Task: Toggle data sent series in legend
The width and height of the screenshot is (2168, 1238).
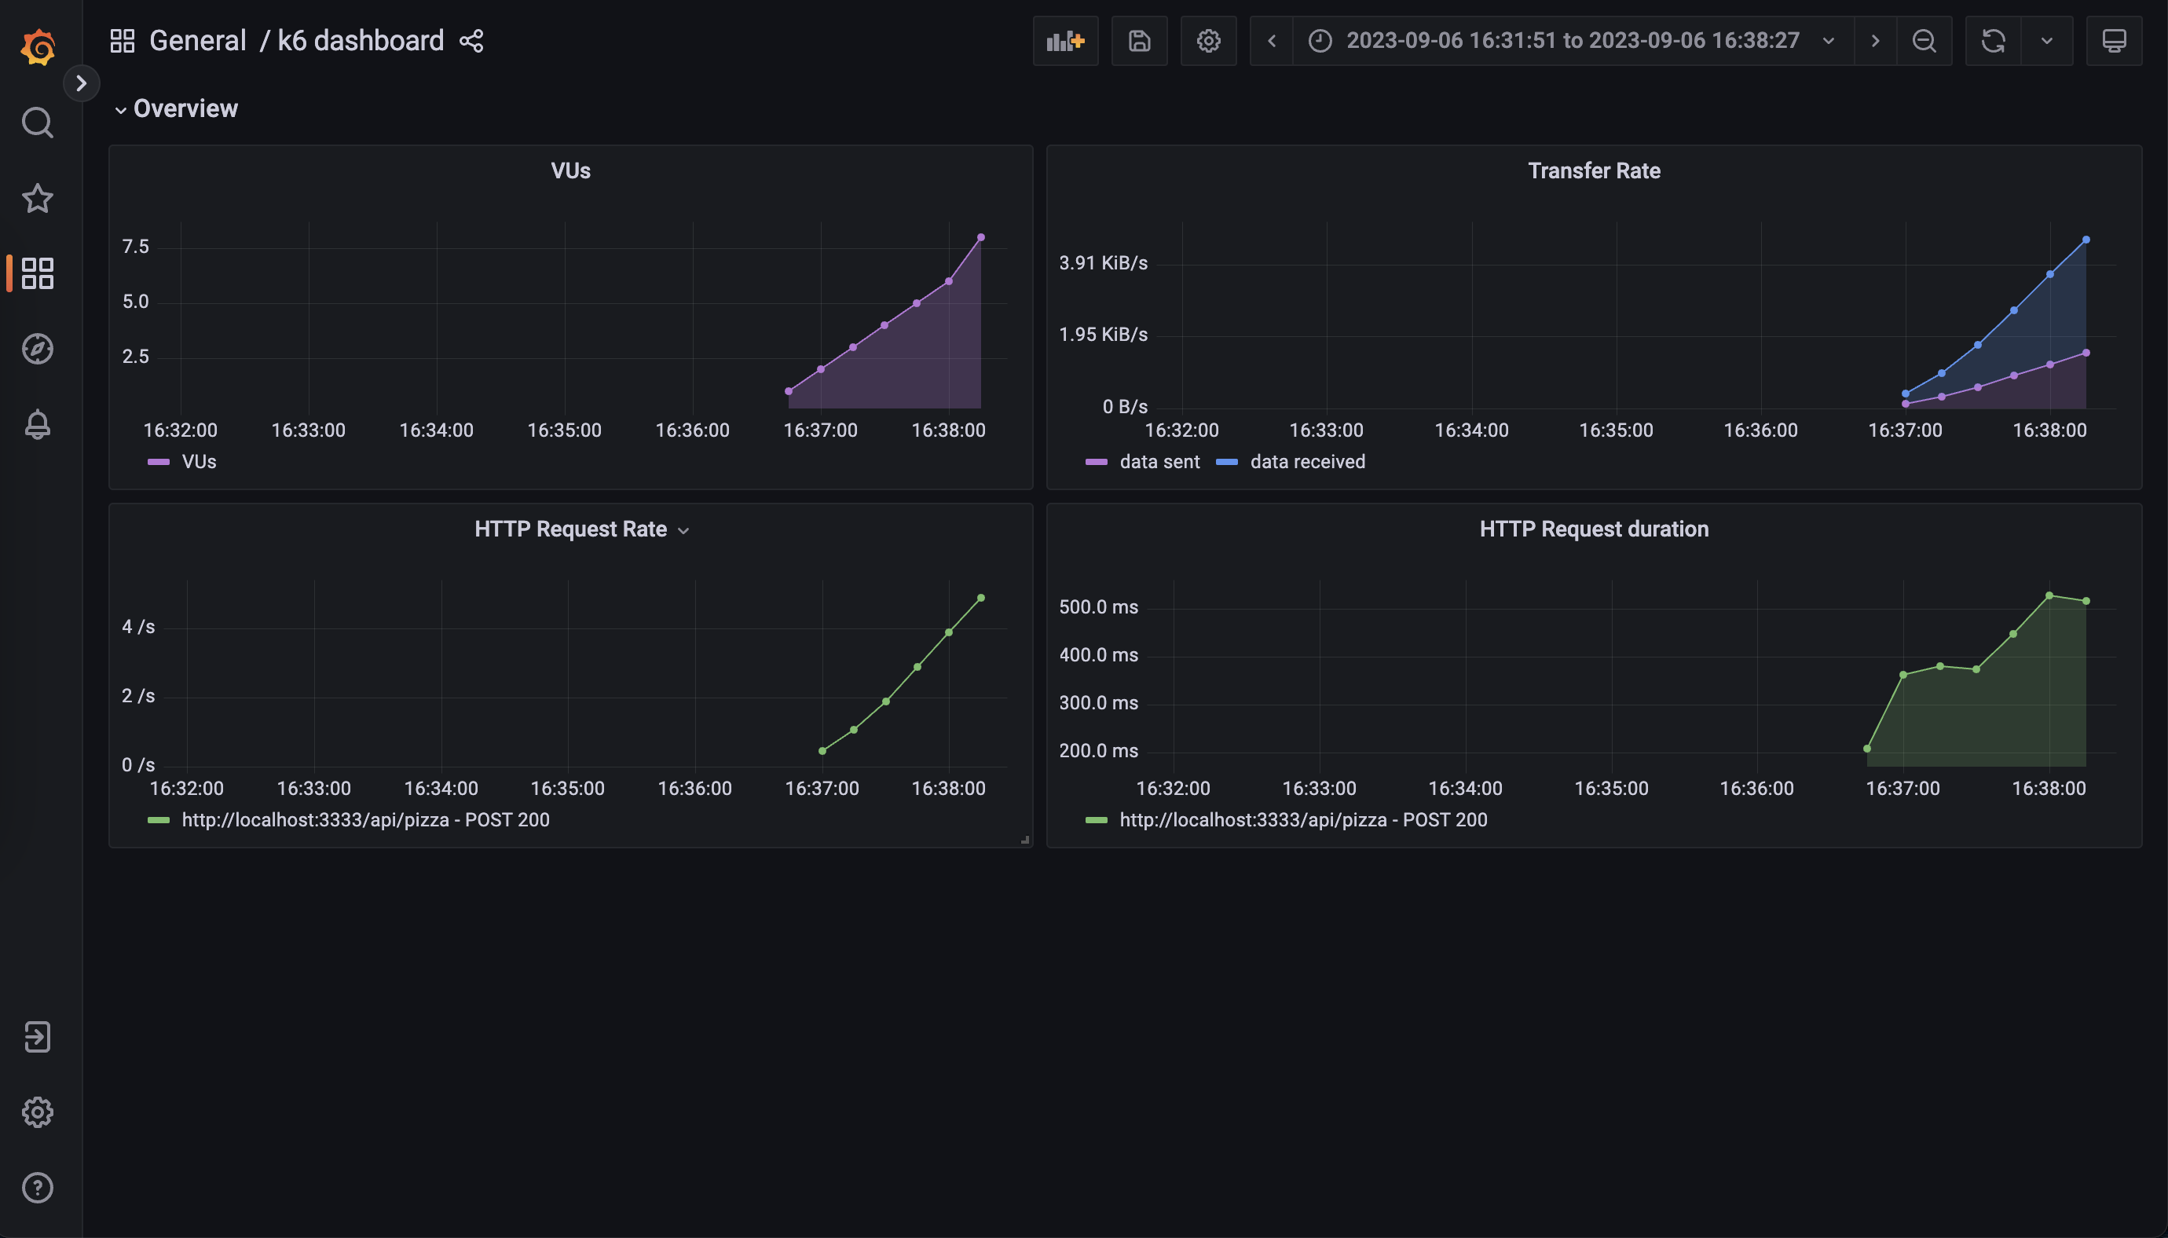Action: pyautogui.click(x=1159, y=462)
